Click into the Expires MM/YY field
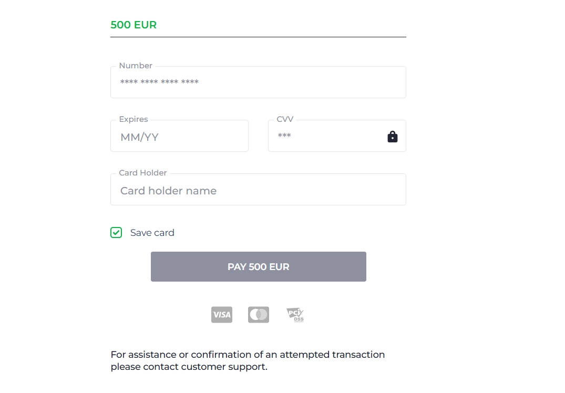Viewport: 565px width, 393px height. [x=179, y=137]
